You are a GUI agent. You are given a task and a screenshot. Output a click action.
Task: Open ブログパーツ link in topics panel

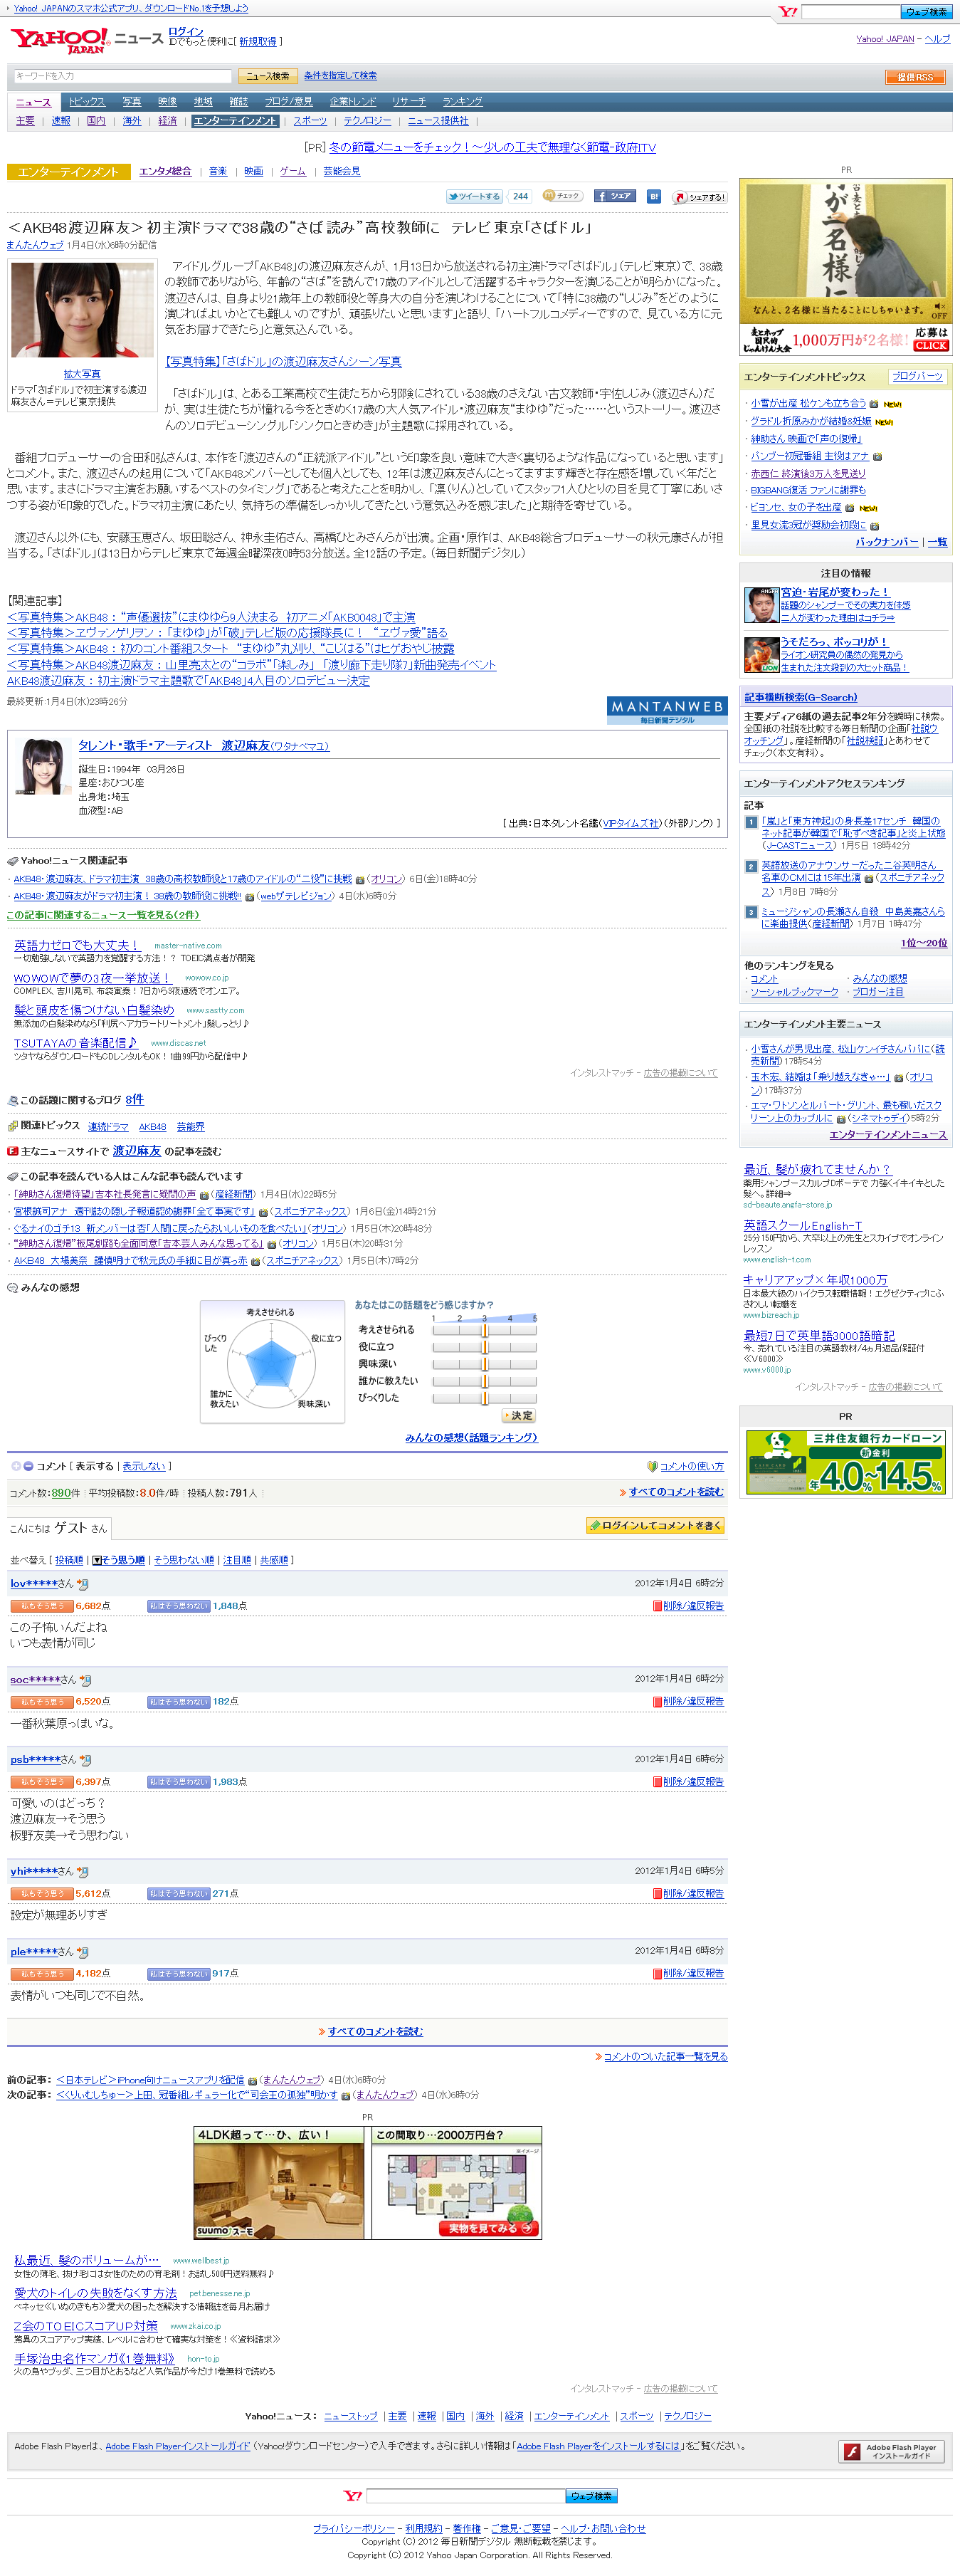(x=917, y=377)
